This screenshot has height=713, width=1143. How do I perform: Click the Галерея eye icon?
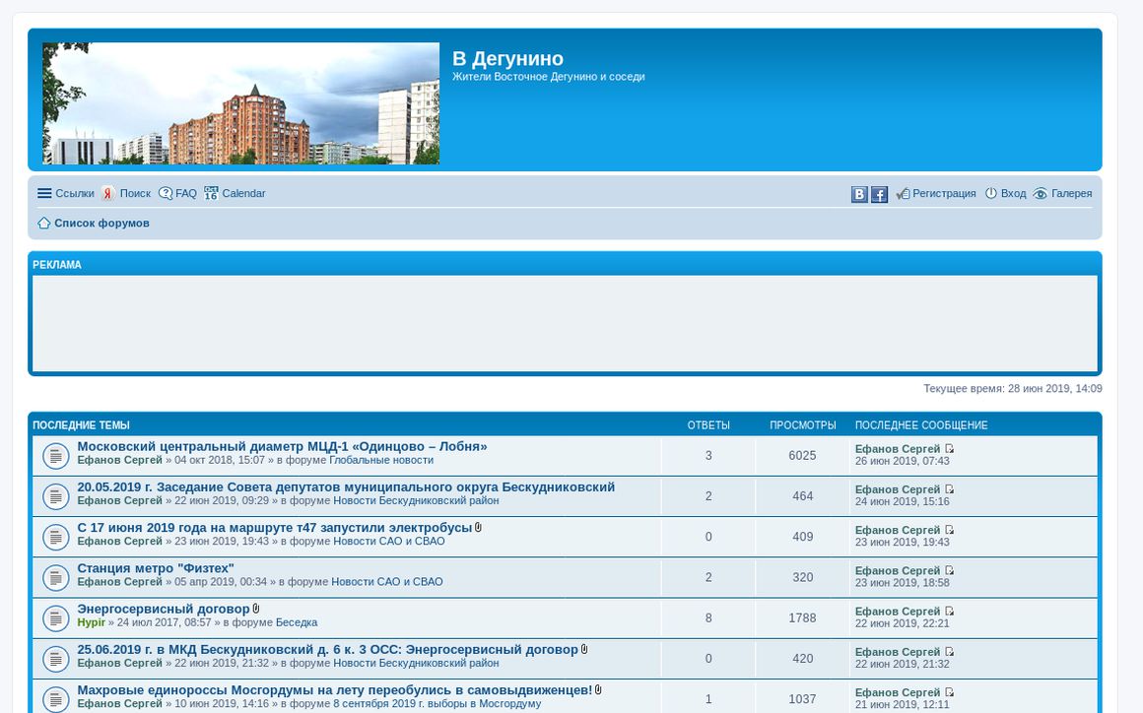click(x=1040, y=194)
